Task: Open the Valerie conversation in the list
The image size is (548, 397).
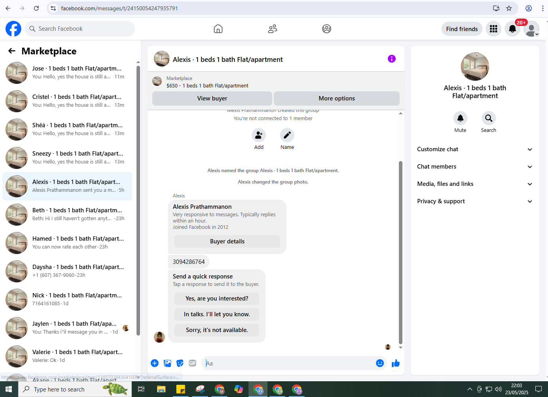Action: [67, 356]
